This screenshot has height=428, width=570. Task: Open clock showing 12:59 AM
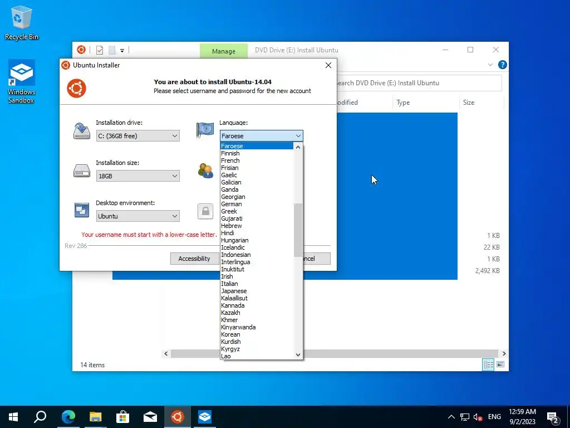tap(522, 417)
